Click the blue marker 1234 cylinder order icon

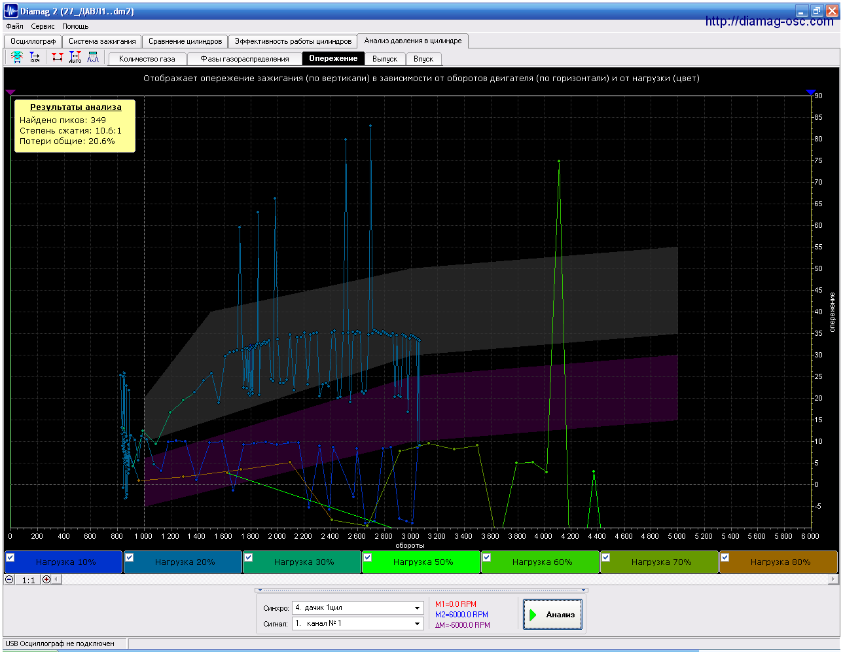click(35, 58)
